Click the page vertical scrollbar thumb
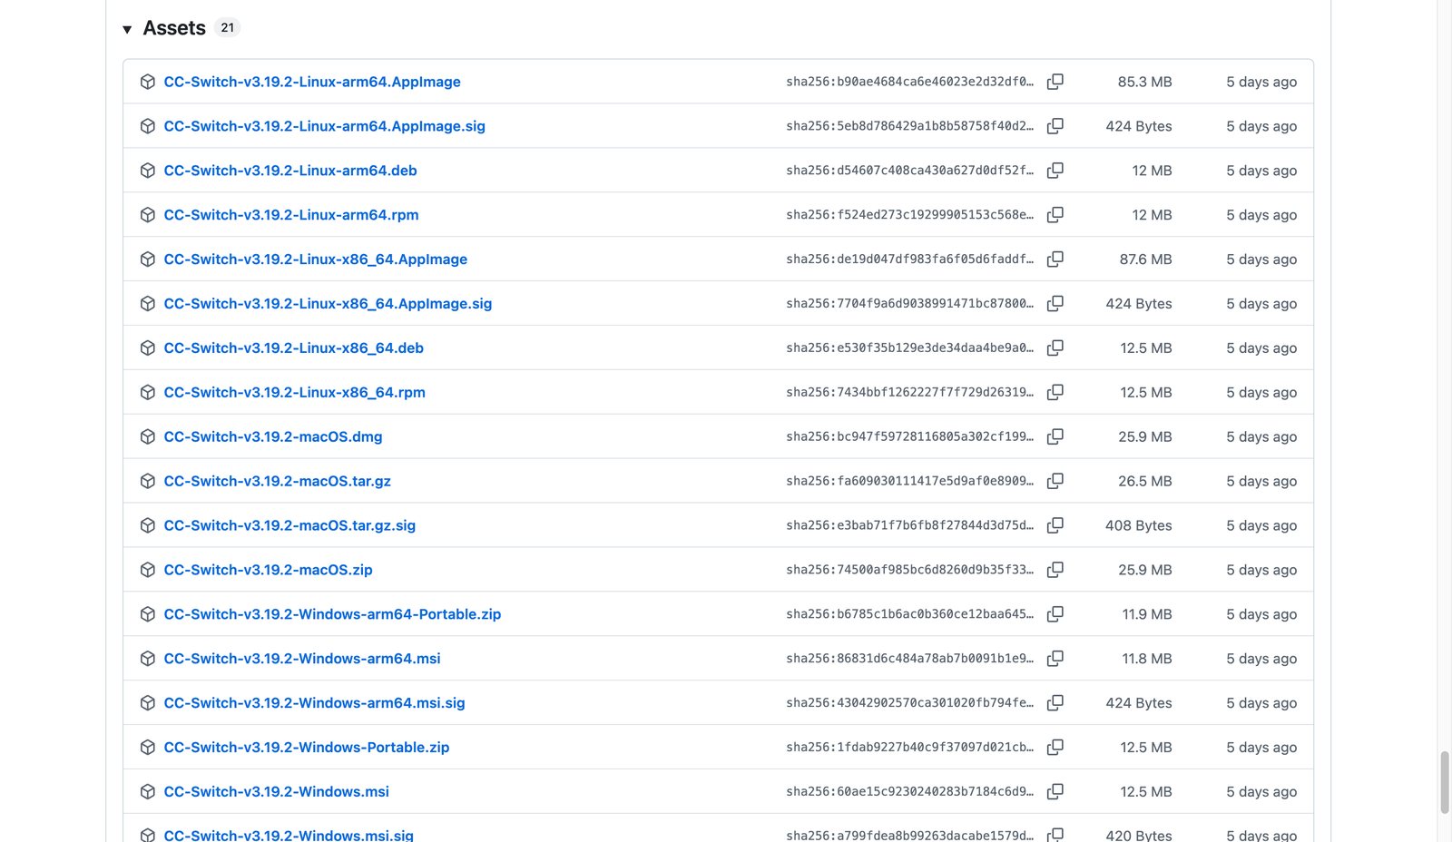Image resolution: width=1452 pixels, height=842 pixels. click(x=1445, y=782)
